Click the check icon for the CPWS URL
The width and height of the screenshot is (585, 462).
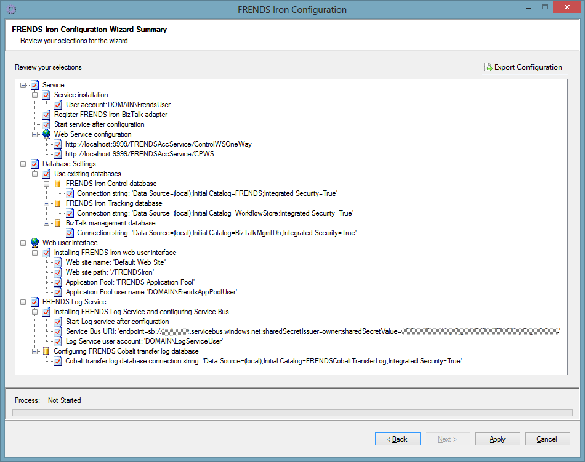pyautogui.click(x=58, y=154)
